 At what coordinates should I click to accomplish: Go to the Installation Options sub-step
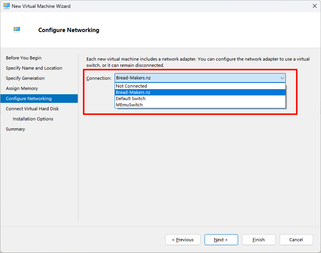pyautogui.click(x=33, y=119)
